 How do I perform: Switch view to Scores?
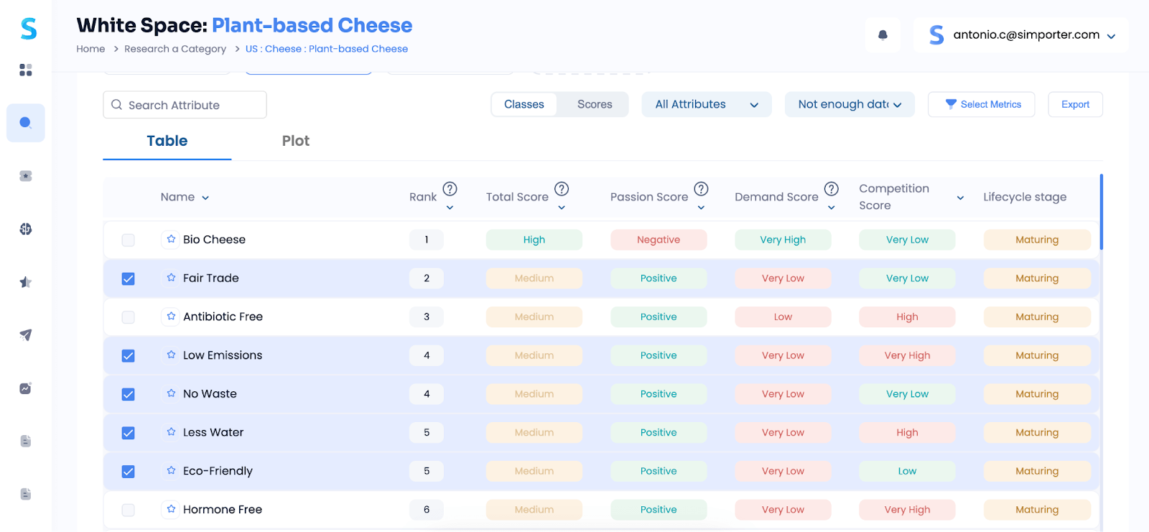click(595, 105)
